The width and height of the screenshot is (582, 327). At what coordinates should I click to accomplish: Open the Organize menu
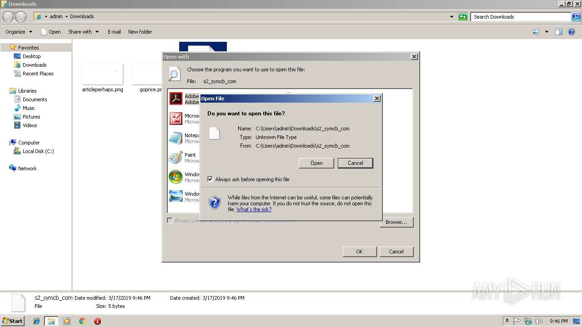(19, 32)
